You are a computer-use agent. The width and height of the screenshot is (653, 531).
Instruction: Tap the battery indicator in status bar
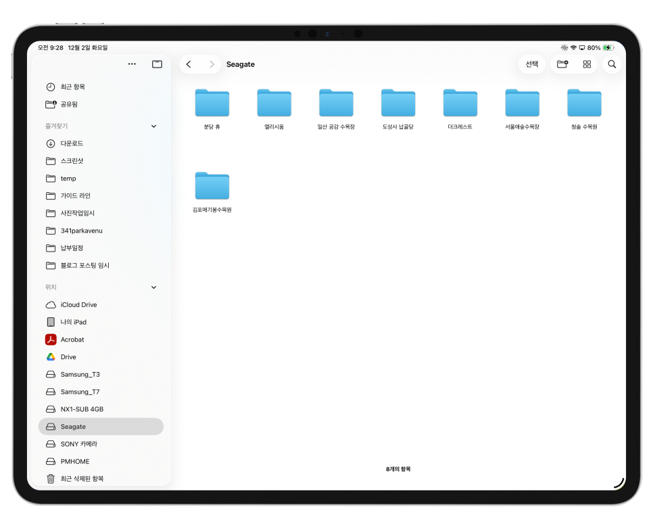(x=608, y=47)
